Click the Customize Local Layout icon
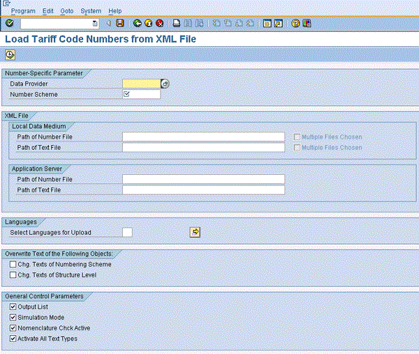 point(307,23)
